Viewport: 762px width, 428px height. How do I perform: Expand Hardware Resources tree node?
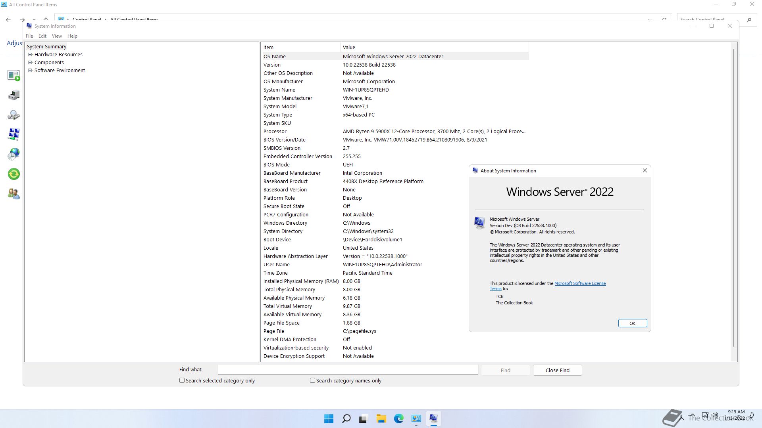point(30,55)
